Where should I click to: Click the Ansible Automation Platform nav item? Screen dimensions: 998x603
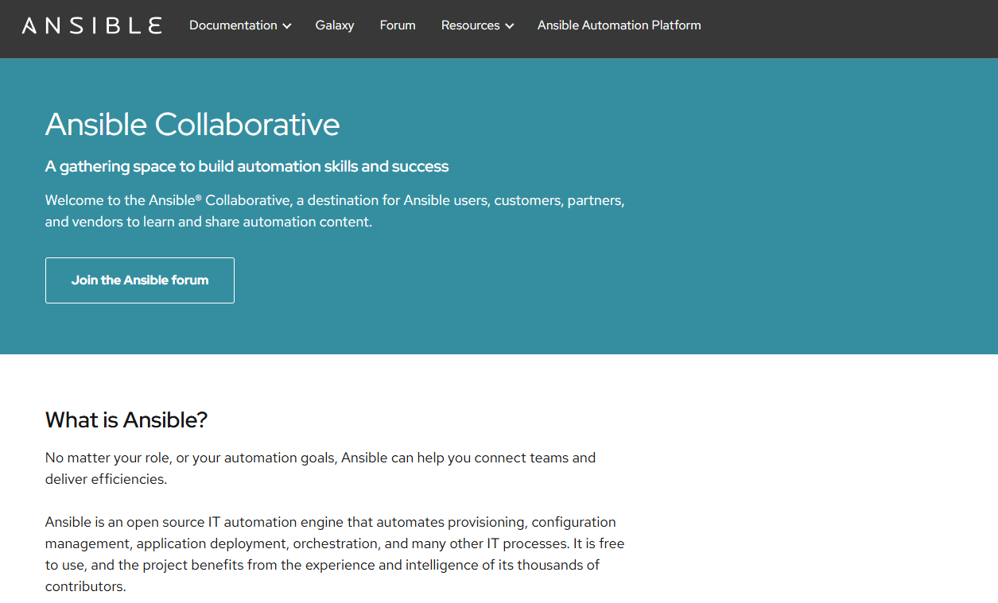(619, 25)
